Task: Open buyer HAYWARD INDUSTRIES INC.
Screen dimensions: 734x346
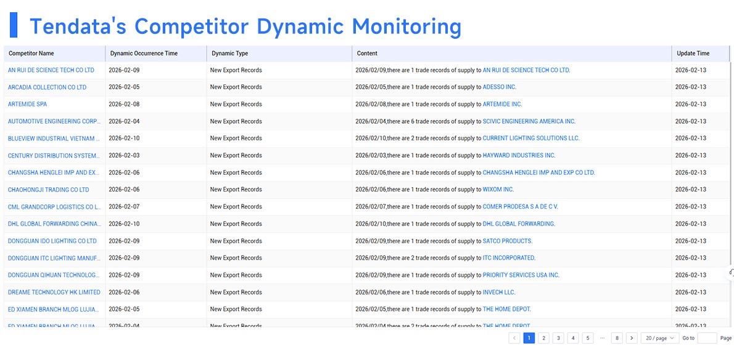Action: click(x=519, y=155)
